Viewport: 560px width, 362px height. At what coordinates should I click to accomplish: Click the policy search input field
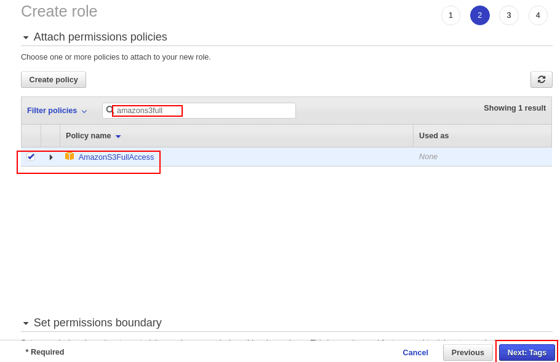point(199,110)
